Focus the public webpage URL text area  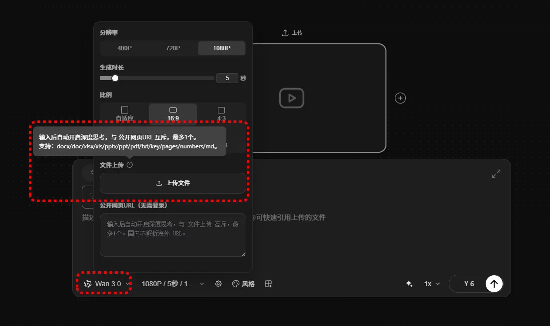pyautogui.click(x=173, y=234)
